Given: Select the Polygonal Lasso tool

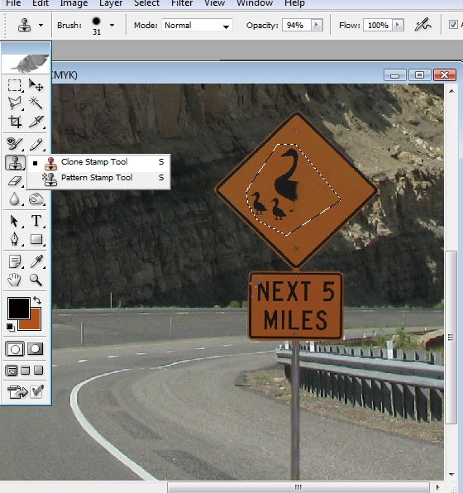Looking at the screenshot, I should pyautogui.click(x=14, y=103).
